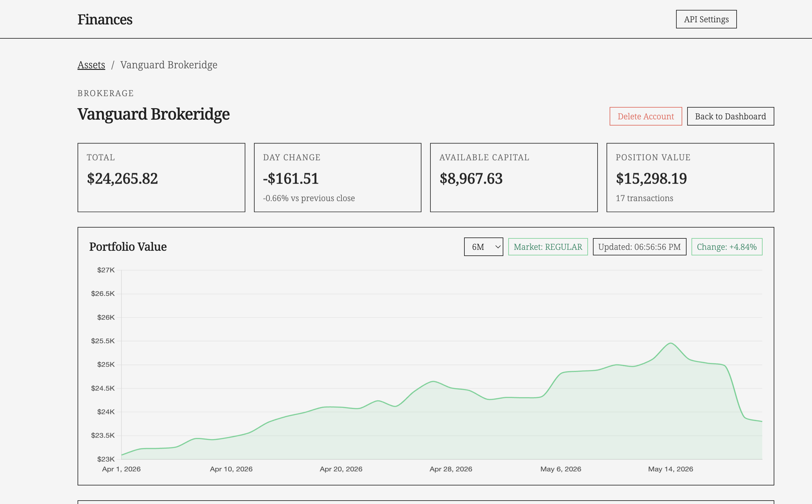Select the Day Change -$161.51 value
This screenshot has height=504, width=812.
pyautogui.click(x=291, y=179)
